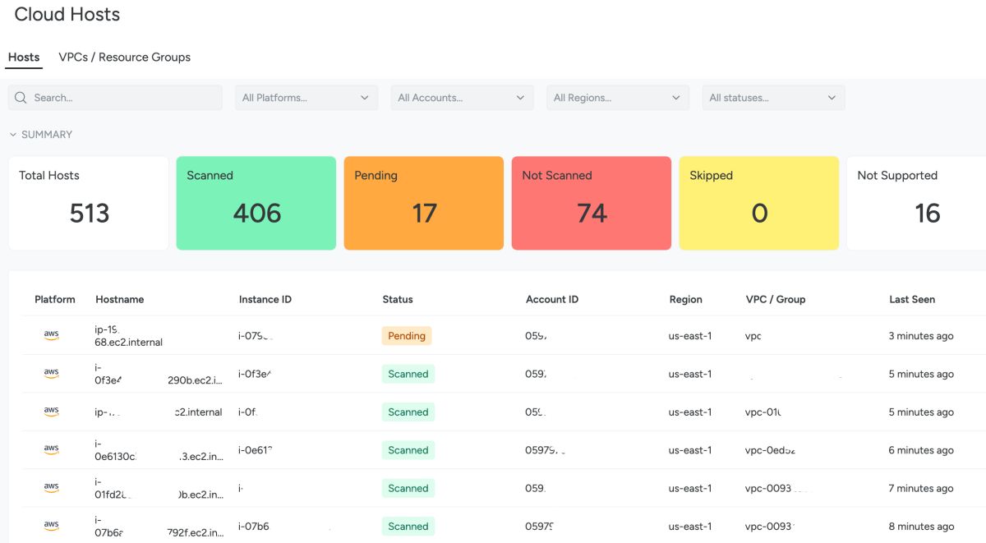This screenshot has height=543, width=986.
Task: Click the Cloud Hosts page title
Action: (67, 15)
